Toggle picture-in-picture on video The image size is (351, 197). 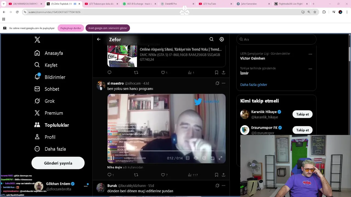point(212,158)
